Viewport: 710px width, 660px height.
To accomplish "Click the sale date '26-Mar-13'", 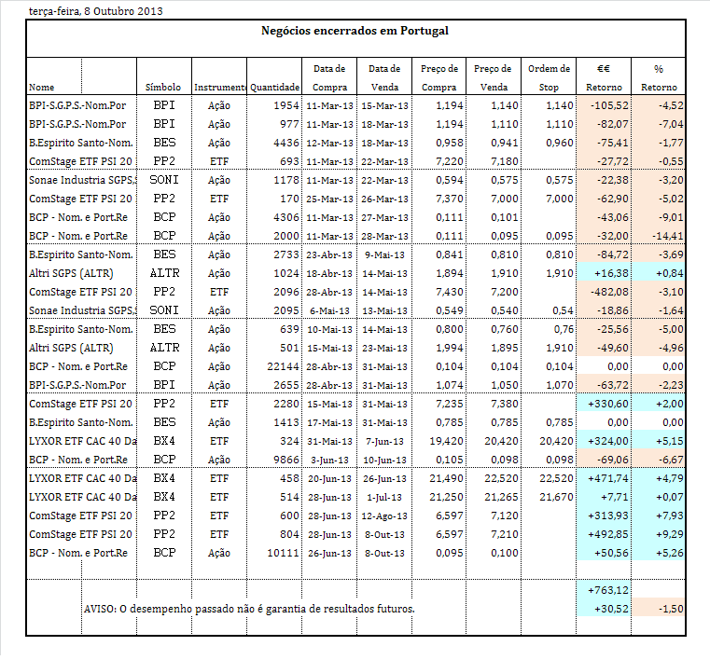I will [384, 199].
